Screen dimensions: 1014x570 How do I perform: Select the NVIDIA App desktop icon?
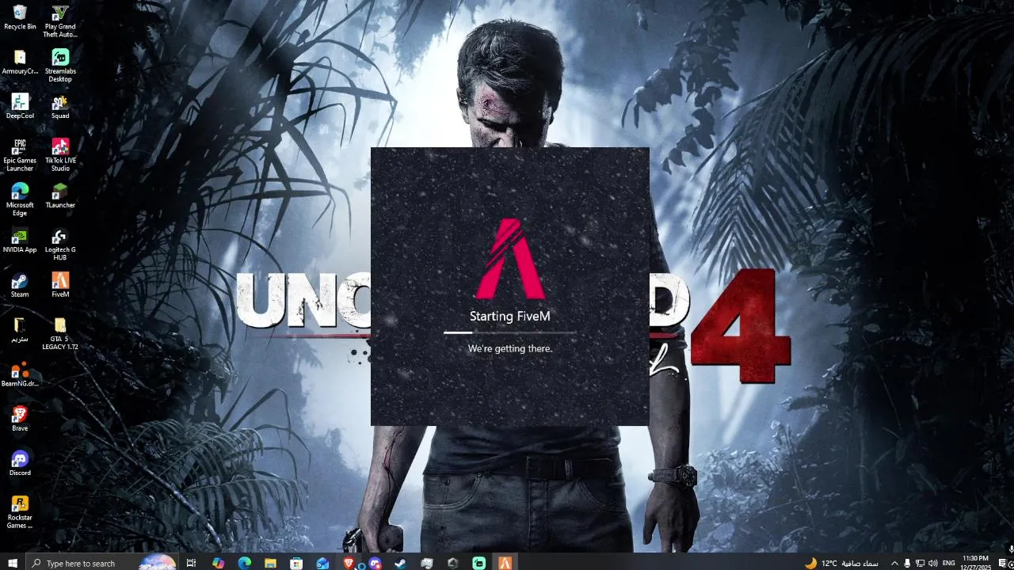[20, 241]
